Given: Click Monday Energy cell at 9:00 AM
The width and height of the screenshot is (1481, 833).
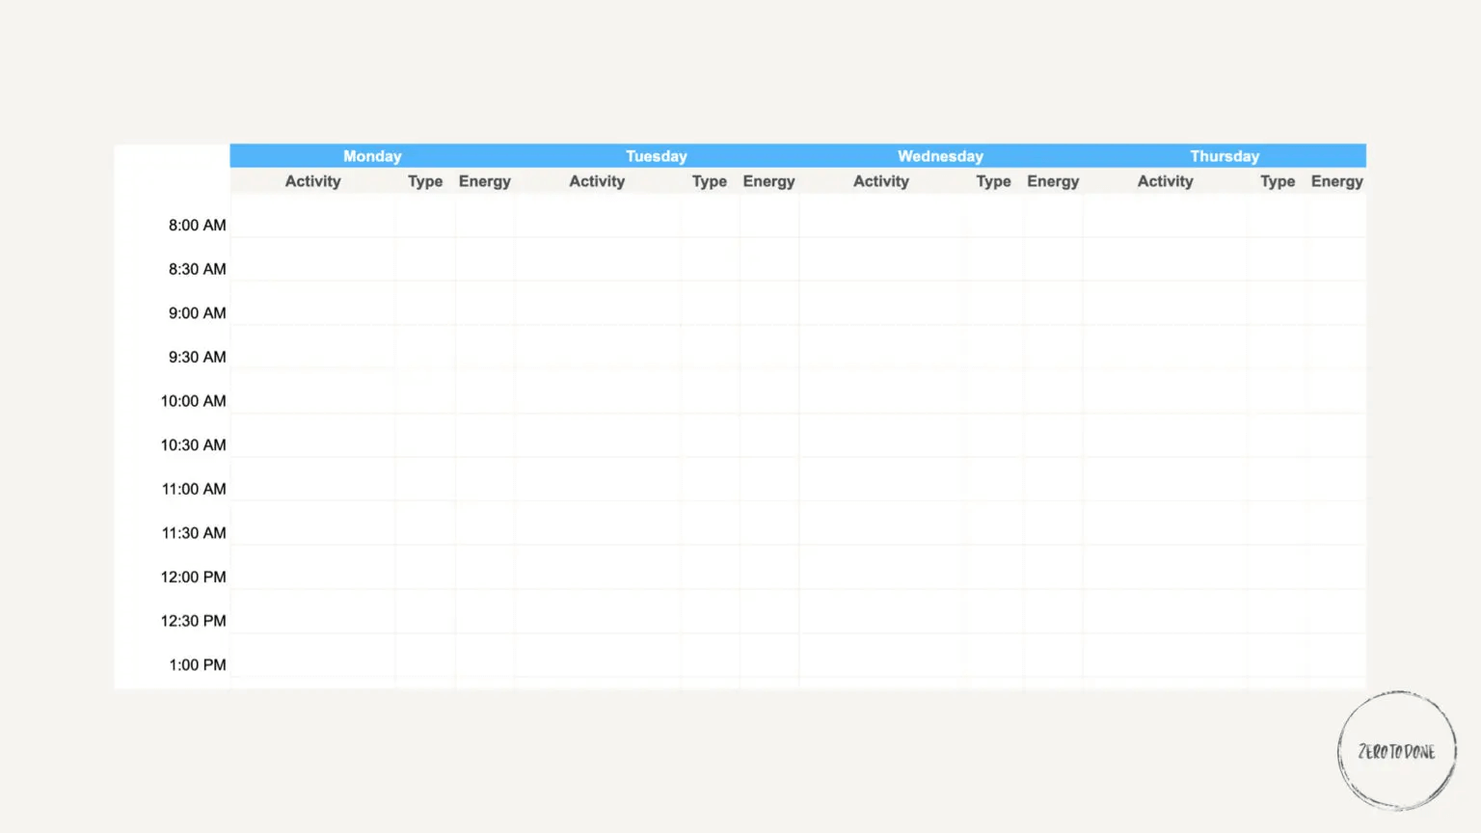Looking at the screenshot, I should pos(484,305).
